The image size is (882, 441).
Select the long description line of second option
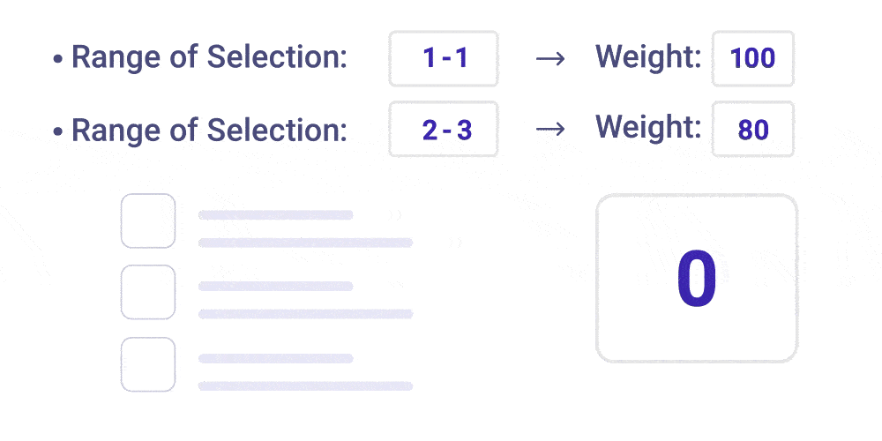pos(305,314)
